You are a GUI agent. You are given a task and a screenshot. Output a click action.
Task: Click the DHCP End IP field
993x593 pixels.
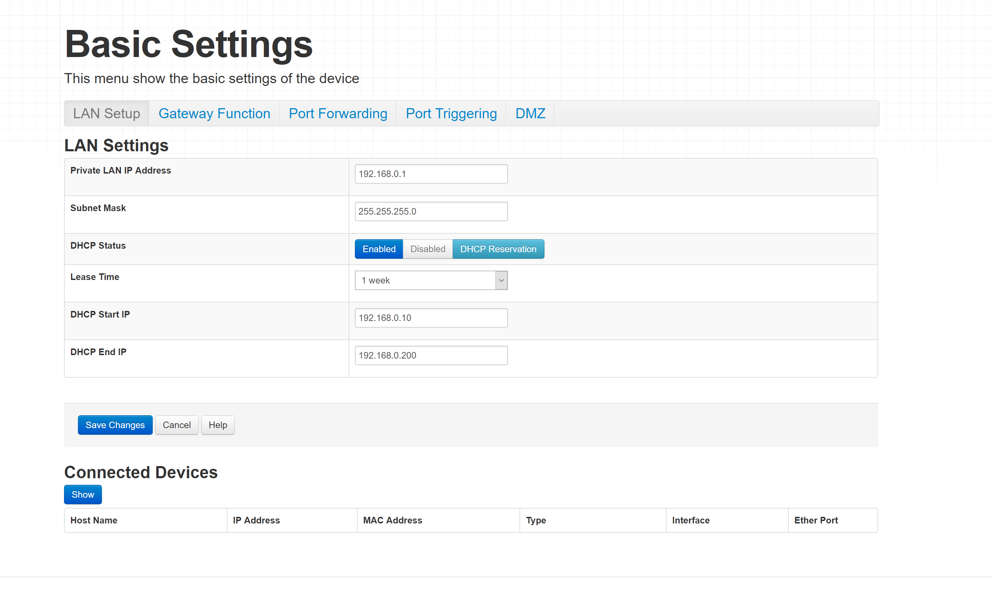click(431, 355)
